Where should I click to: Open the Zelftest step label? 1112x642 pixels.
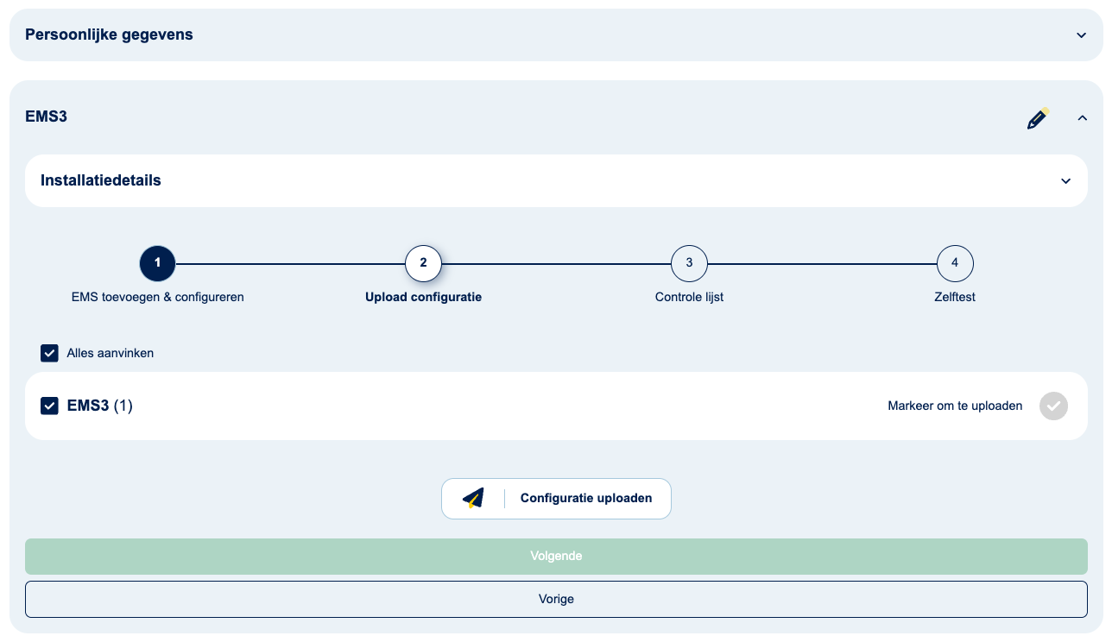pyautogui.click(x=954, y=297)
